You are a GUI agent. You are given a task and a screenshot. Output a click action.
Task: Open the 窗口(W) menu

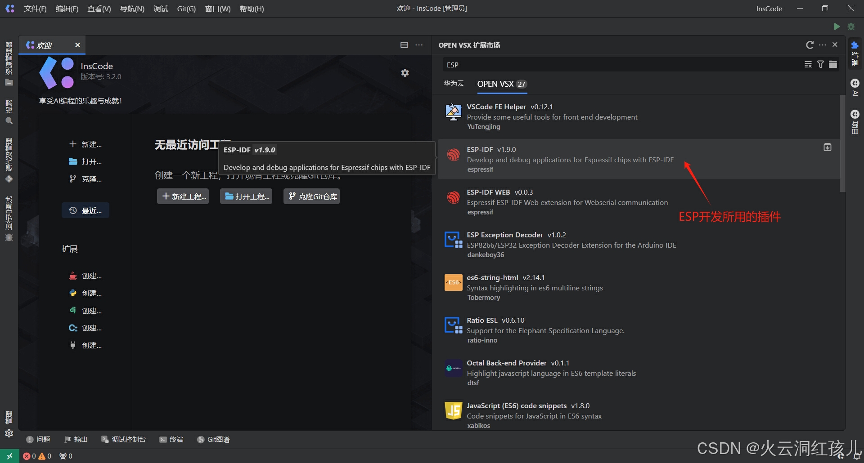(x=217, y=9)
